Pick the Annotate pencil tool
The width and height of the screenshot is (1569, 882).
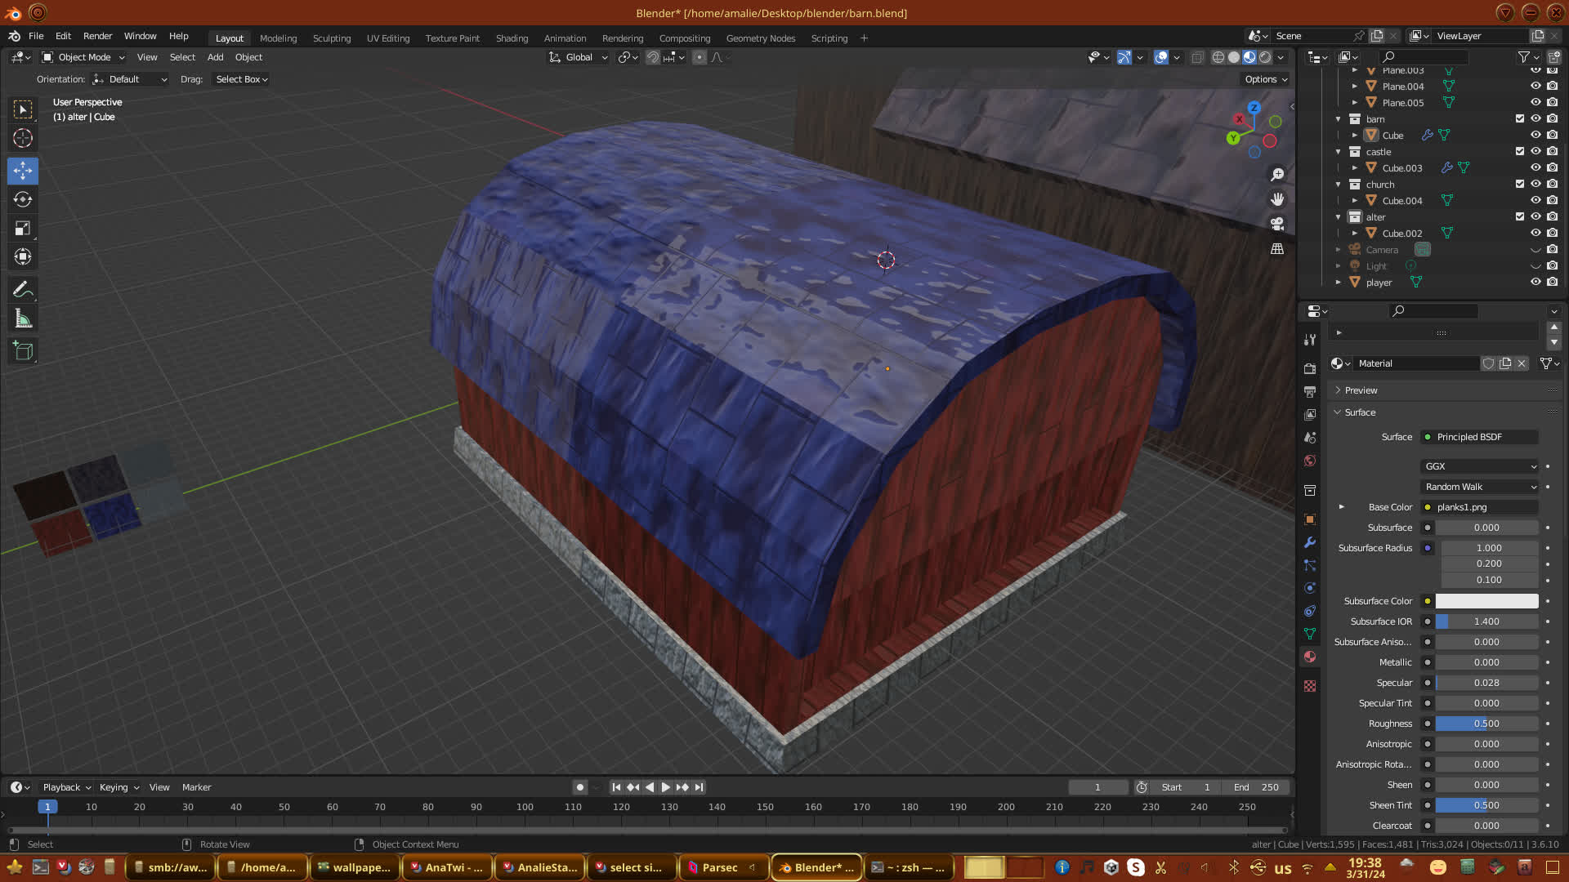23,290
